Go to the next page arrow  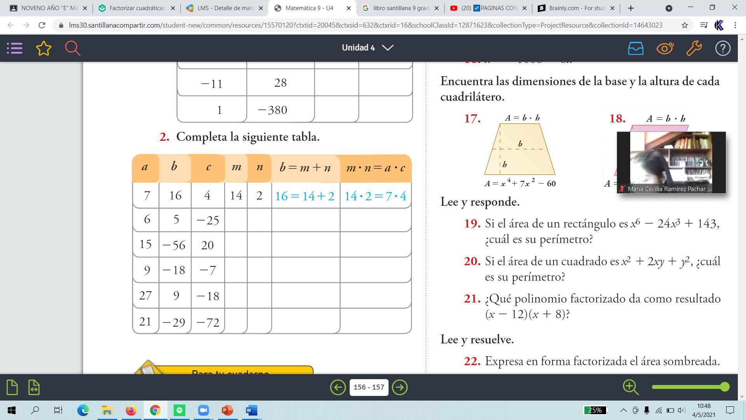[400, 387]
